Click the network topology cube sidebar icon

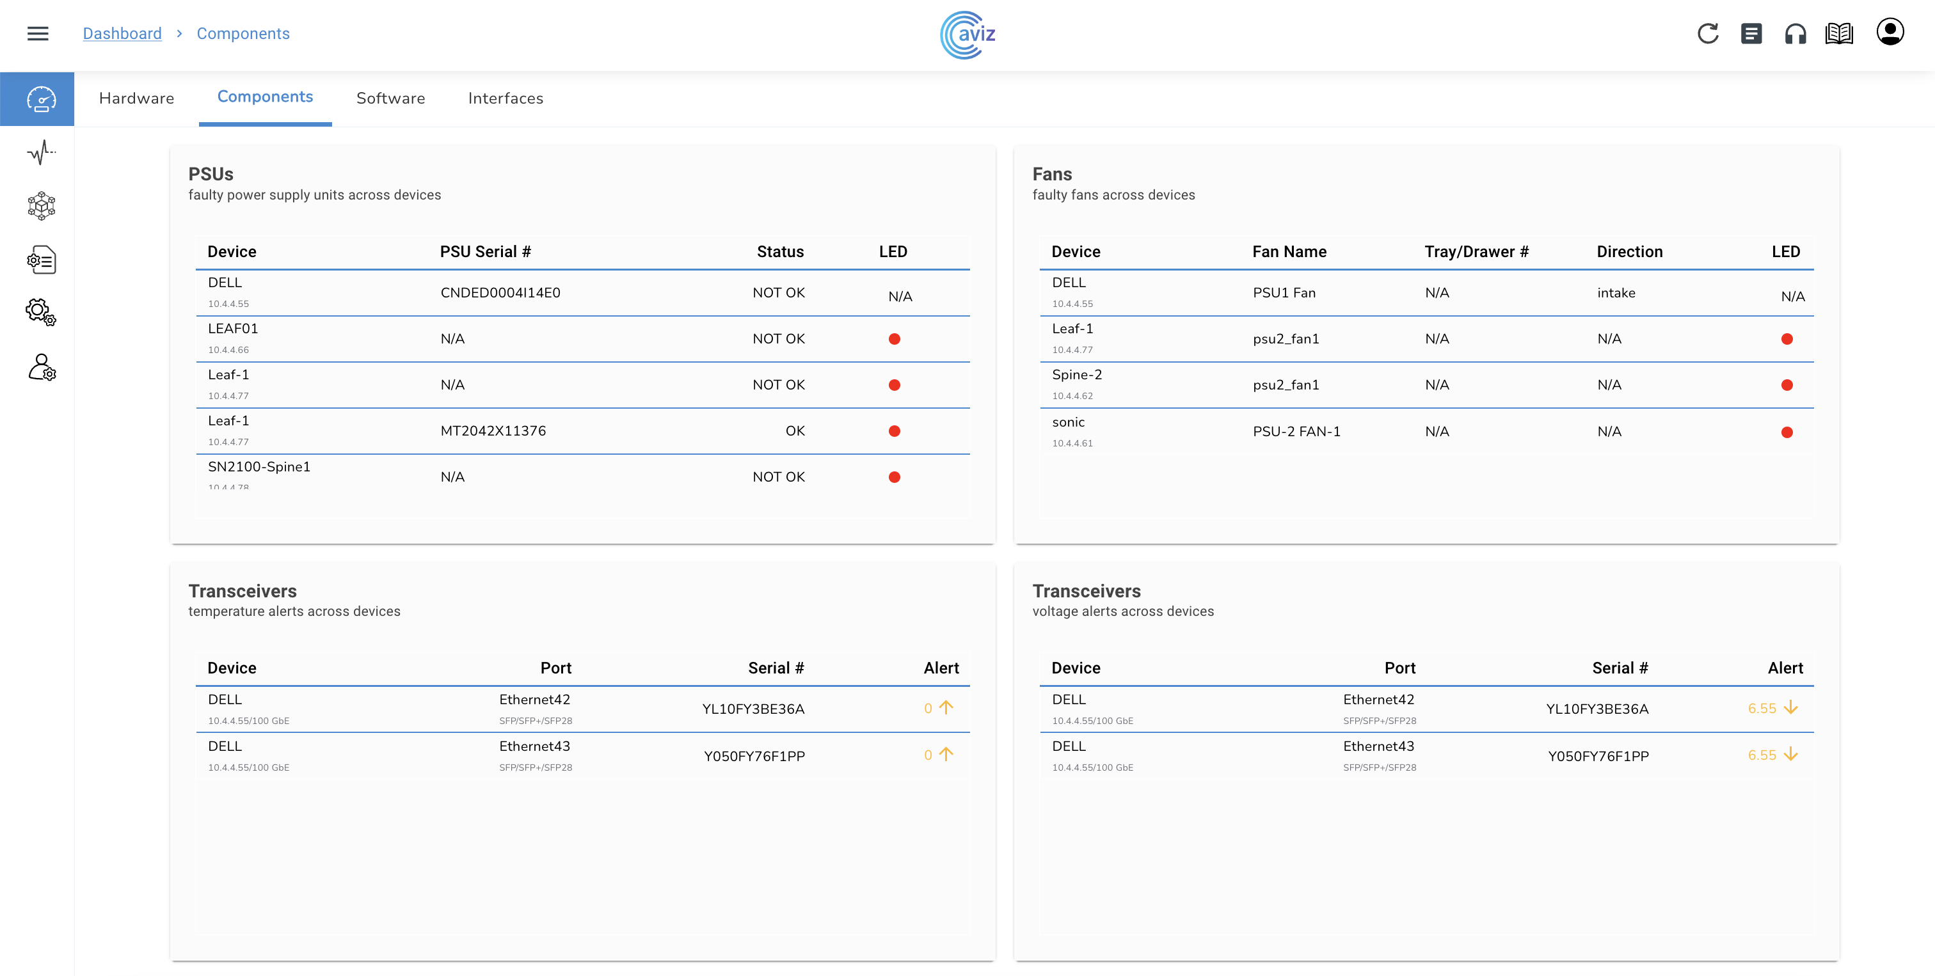coord(40,206)
